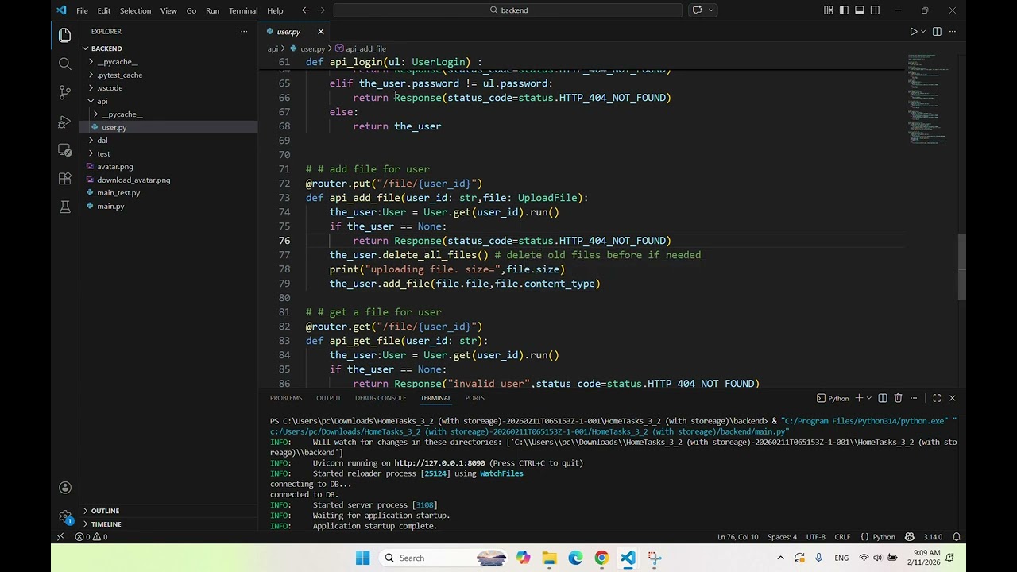Switch to the DEBUG CONSOLE tab
This screenshot has width=1017, height=572.
click(x=381, y=398)
